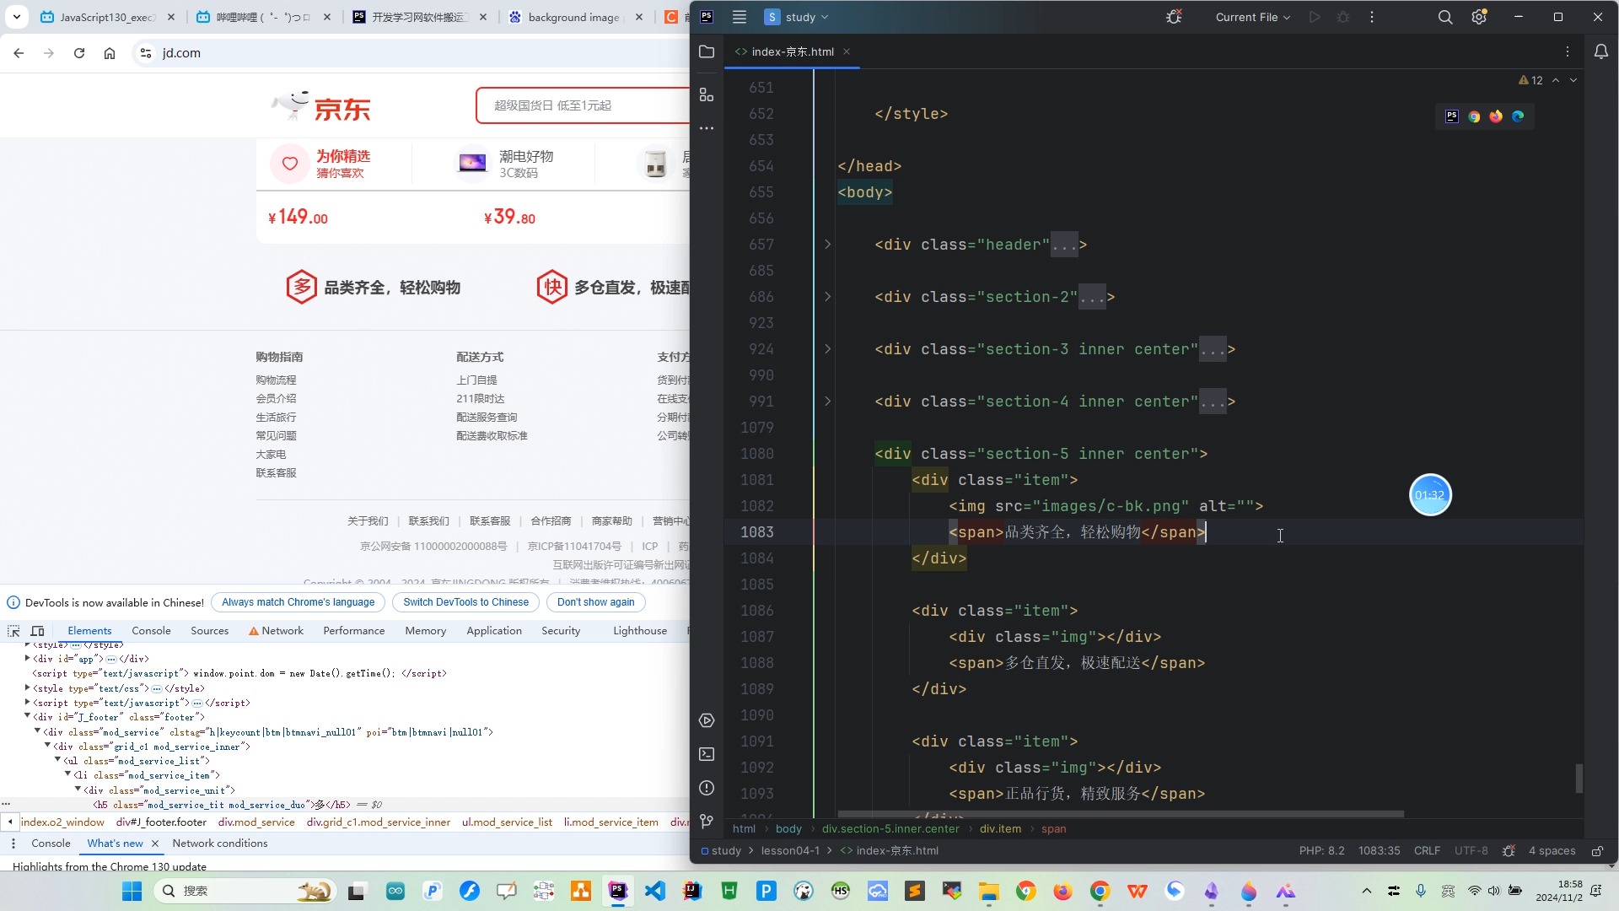Click the JD search input field

point(584,105)
